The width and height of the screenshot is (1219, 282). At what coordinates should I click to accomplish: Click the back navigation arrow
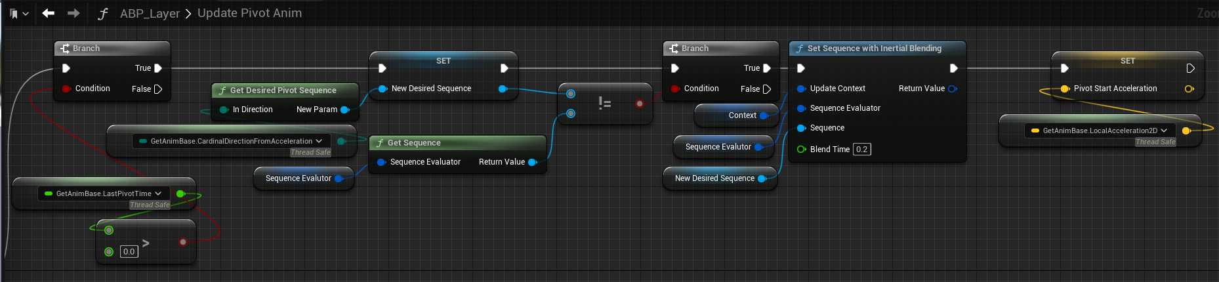(48, 13)
